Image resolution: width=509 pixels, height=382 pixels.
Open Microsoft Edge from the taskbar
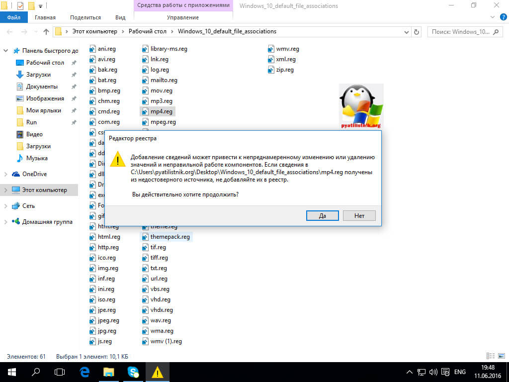tap(85, 372)
